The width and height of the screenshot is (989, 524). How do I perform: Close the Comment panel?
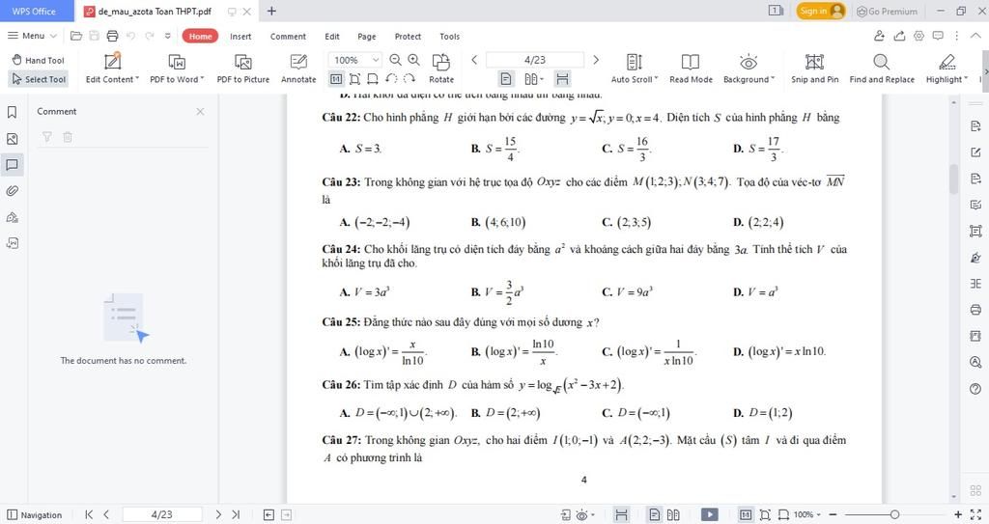[200, 112]
